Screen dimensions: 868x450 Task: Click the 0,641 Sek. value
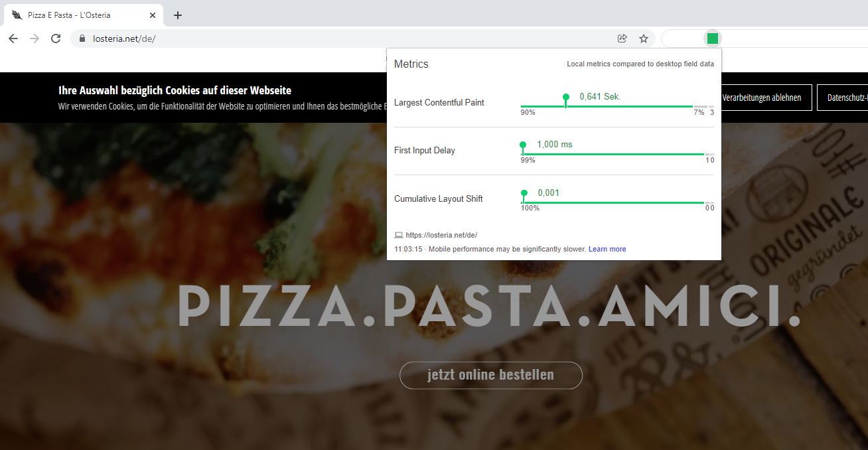[x=600, y=96]
